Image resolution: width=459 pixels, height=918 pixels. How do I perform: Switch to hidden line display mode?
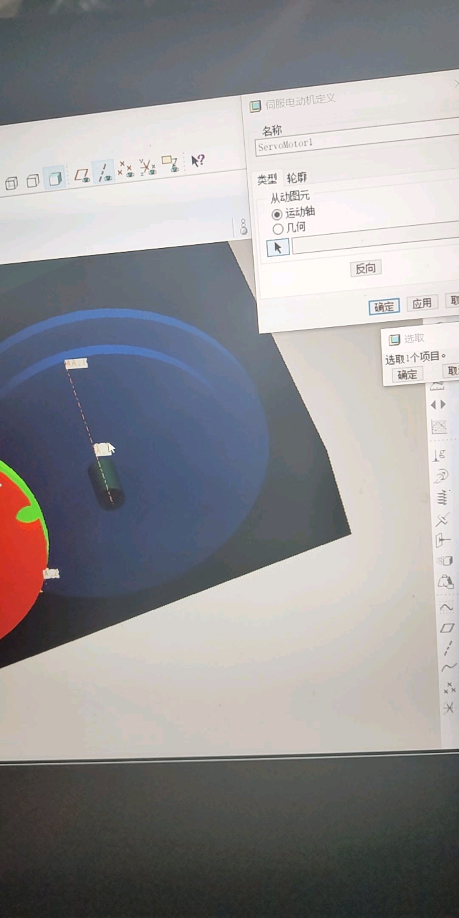pos(33,181)
